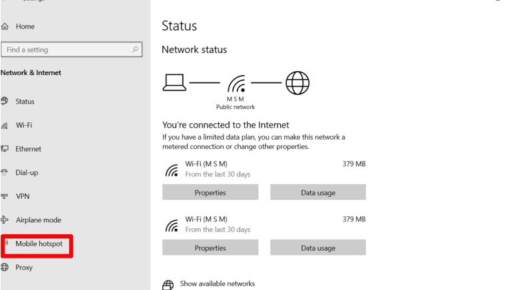Open the Mobile hotspot settings page
Screen dimensions: 511x290
39,244
